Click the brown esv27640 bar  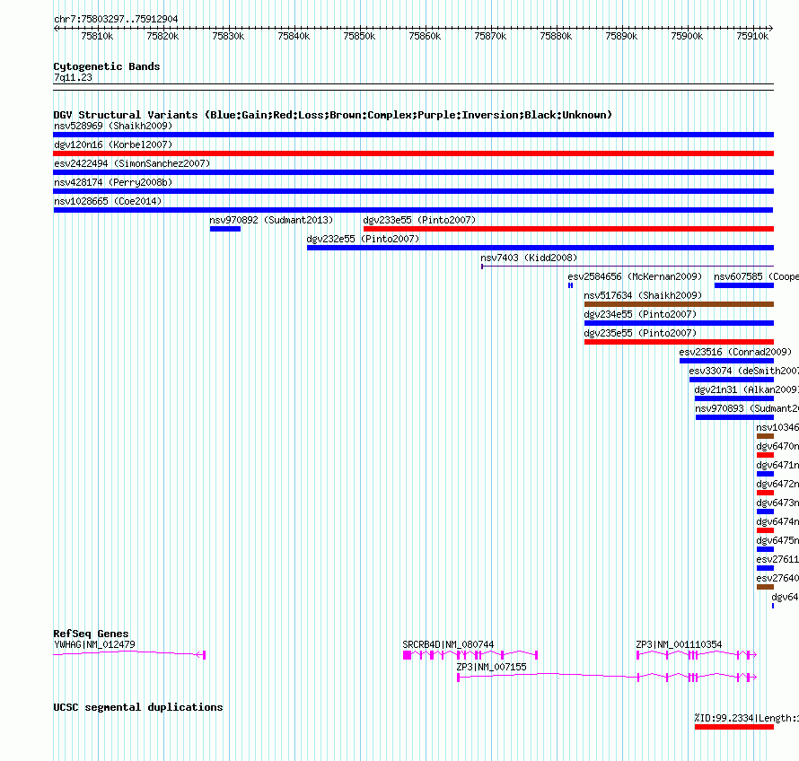coord(766,587)
